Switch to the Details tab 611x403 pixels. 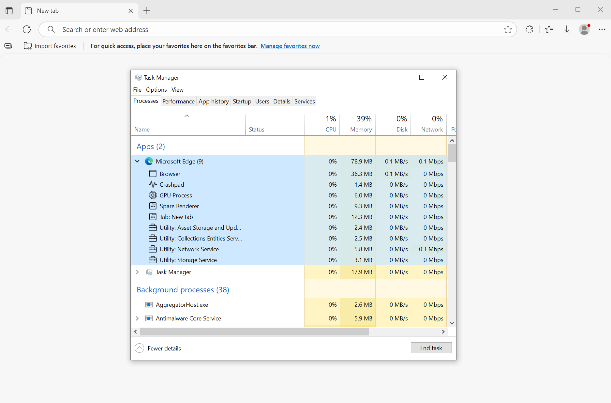point(282,101)
